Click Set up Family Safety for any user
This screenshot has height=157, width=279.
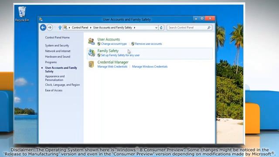(120, 55)
